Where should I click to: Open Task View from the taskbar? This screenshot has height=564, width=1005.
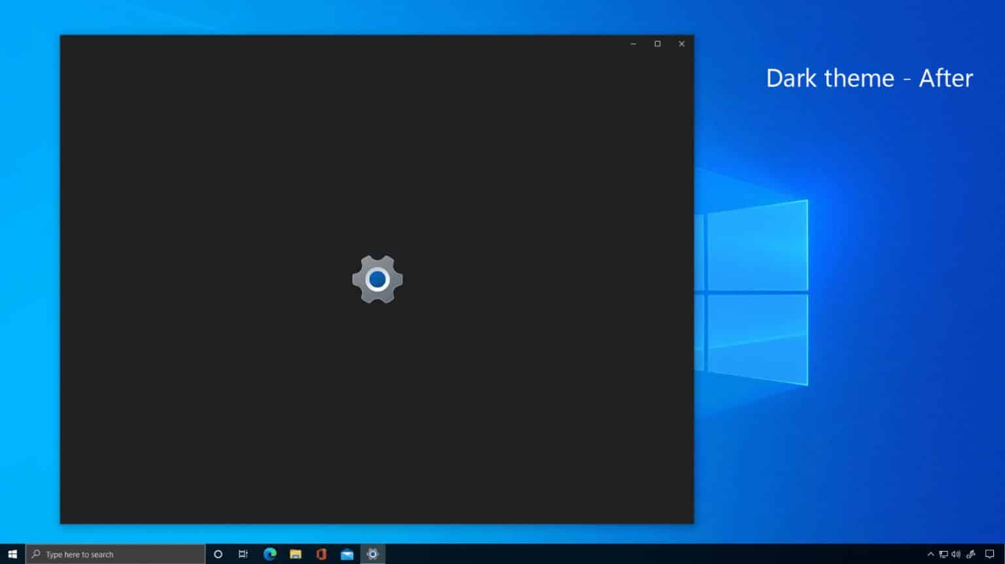pos(243,554)
